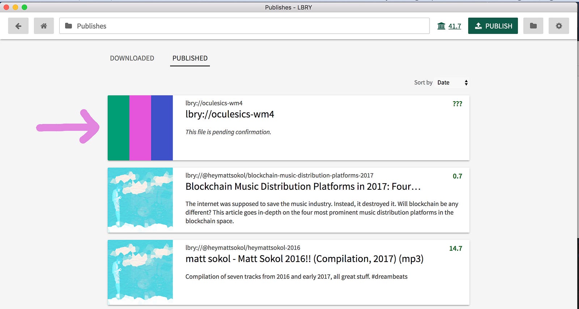Click 'This file is pending confirmation.' text
Screen dimensions: 579x309
(x=228, y=132)
